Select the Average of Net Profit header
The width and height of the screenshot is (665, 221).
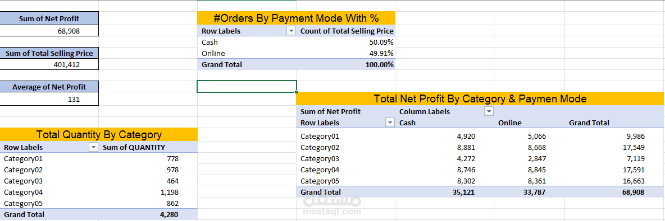click(x=49, y=87)
